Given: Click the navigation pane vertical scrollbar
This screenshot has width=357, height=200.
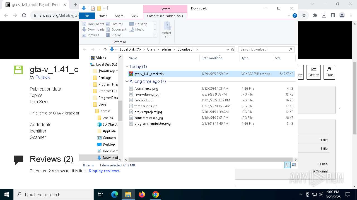Looking at the screenshot, I should tap(120, 111).
